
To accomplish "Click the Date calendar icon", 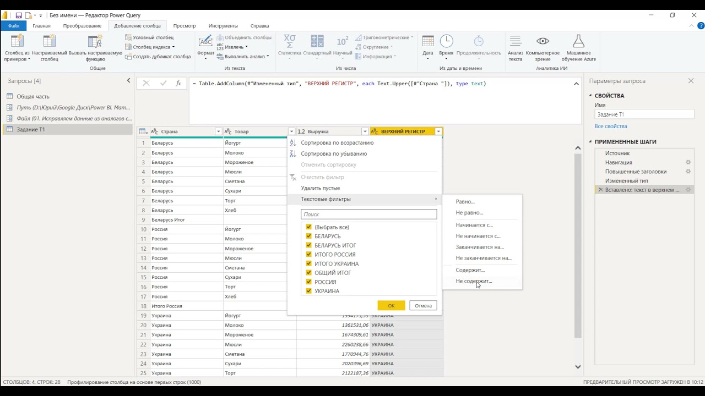I will pyautogui.click(x=428, y=42).
